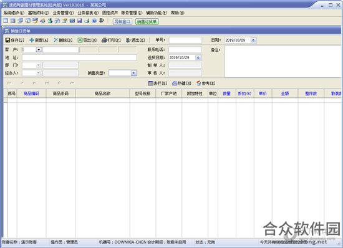
Task: Click the floppy disk icon in main toolbar
Action: [80, 21]
